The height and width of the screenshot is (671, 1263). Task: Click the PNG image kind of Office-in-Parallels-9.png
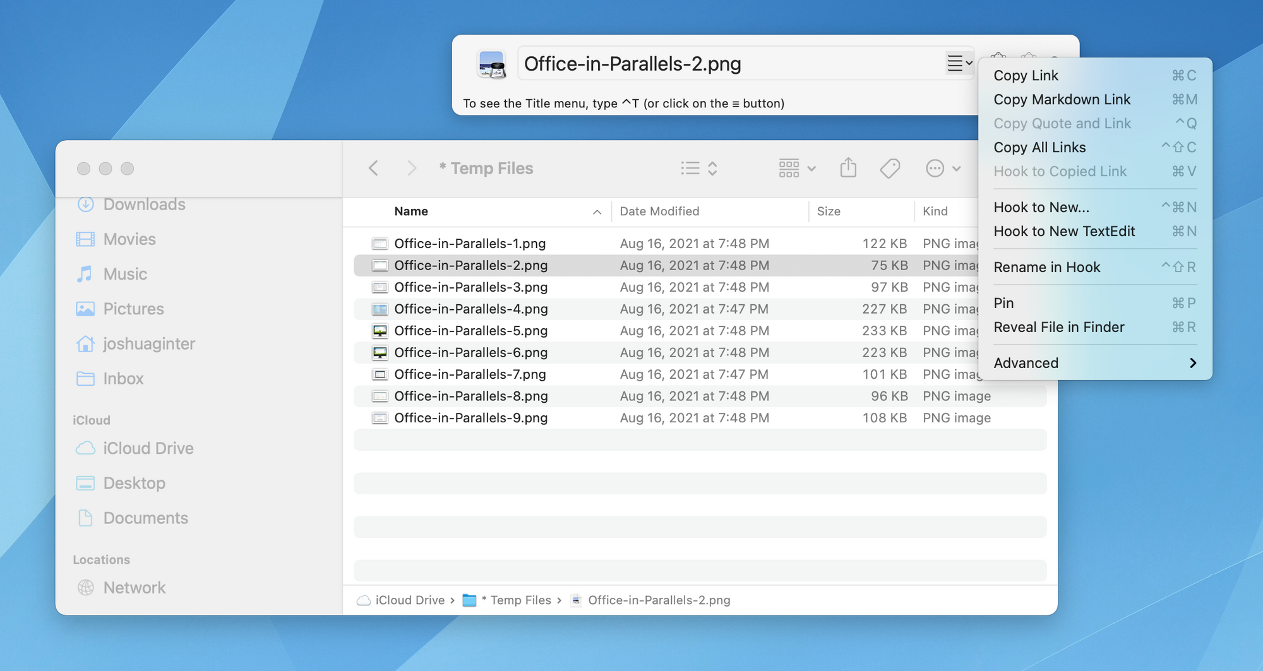957,418
